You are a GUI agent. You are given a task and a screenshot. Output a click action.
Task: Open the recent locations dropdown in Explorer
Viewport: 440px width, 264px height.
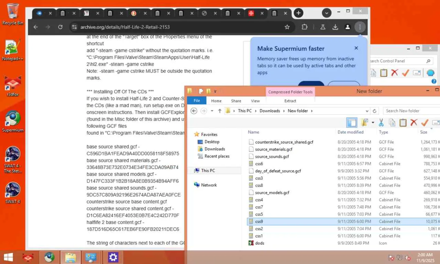[212, 111]
